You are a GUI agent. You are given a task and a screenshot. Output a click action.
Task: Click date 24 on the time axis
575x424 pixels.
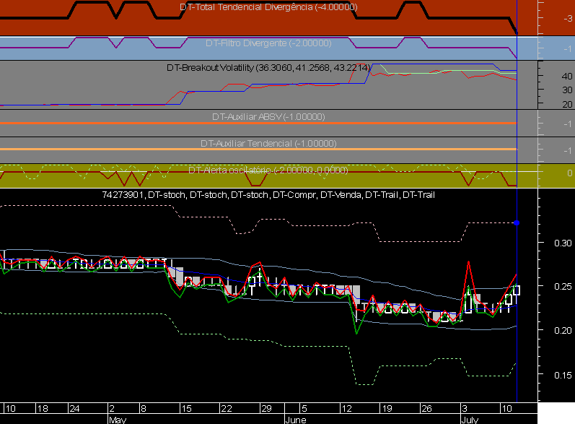point(74,409)
